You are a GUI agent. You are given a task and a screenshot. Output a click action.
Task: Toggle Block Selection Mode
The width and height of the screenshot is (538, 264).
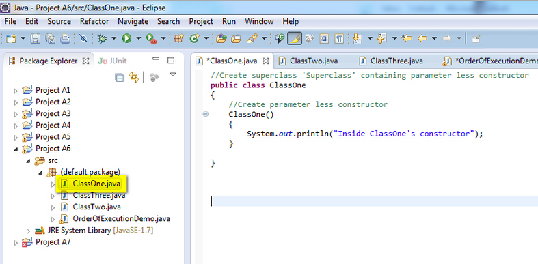click(324, 39)
